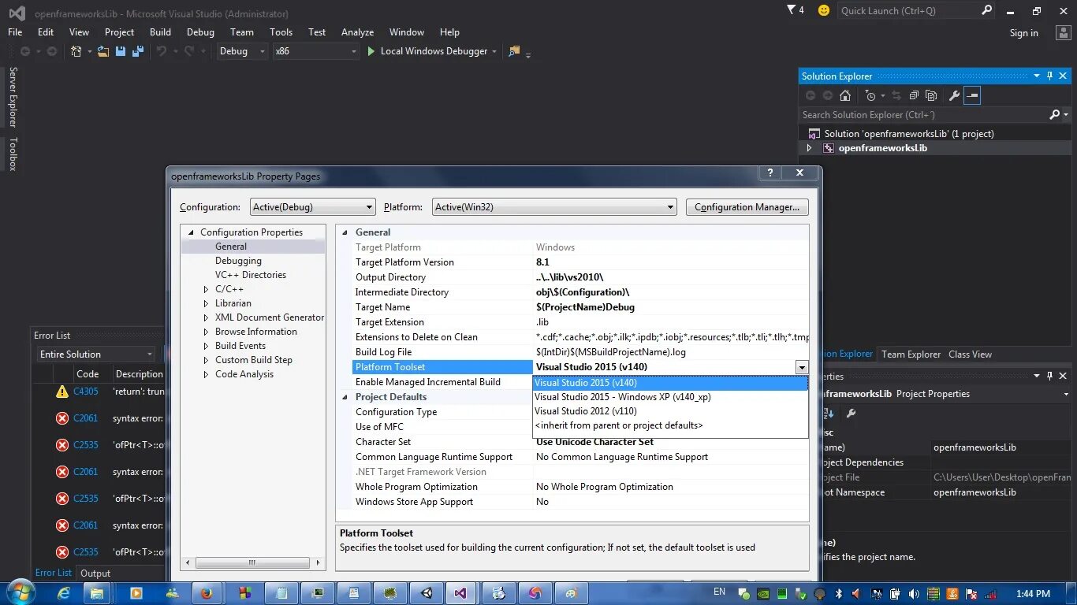This screenshot has width=1077, height=605.
Task: Select Visual Studio 2012 (v110) toolset
Action: point(670,411)
